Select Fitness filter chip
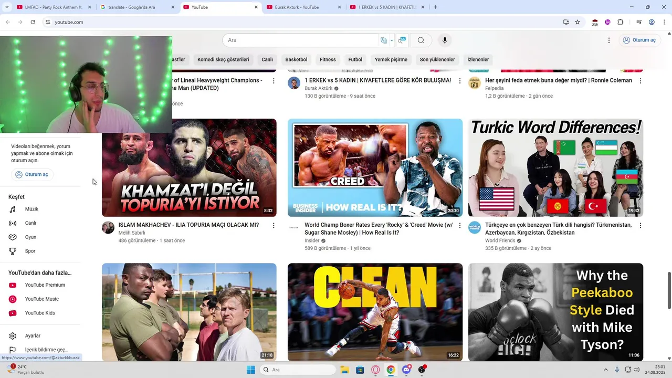This screenshot has width=672, height=378. 328,60
